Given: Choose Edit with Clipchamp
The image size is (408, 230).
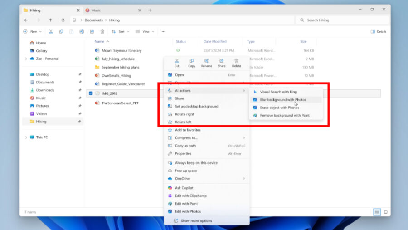Looking at the screenshot, I should point(207,196).
